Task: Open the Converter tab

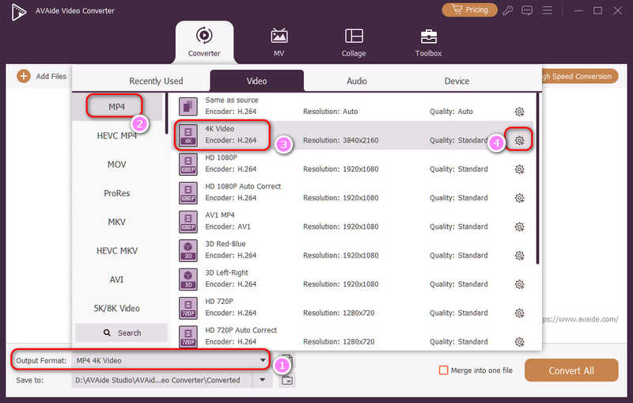Action: (204, 42)
